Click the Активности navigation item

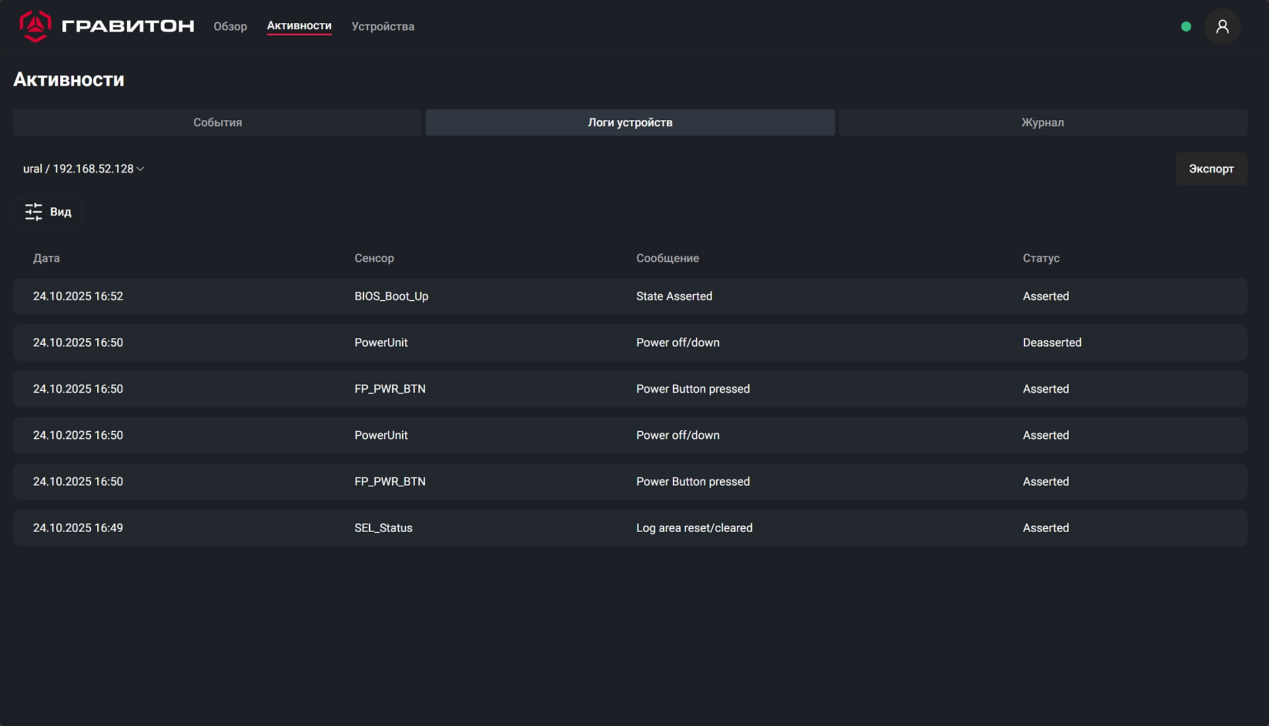point(299,26)
